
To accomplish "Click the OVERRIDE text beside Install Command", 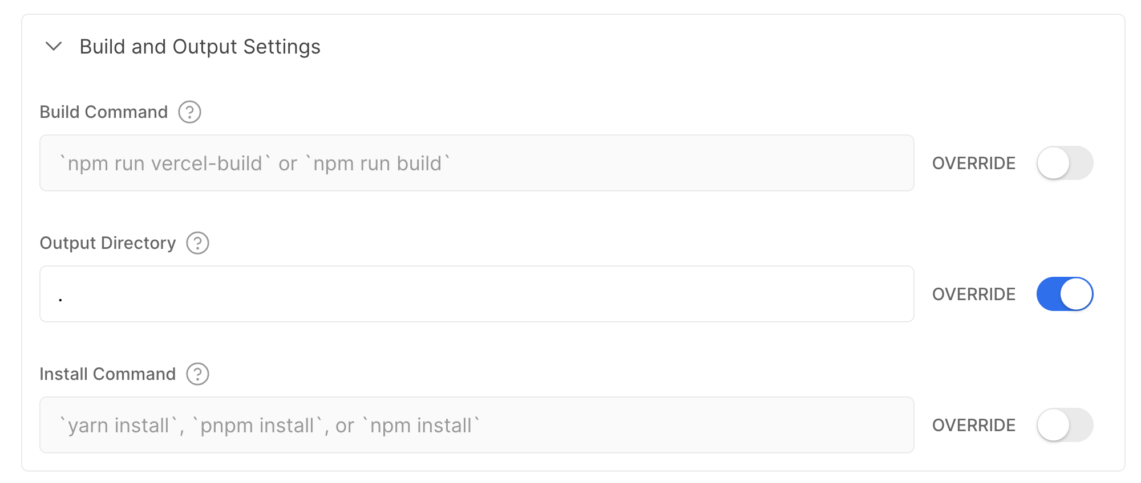I will (973, 425).
